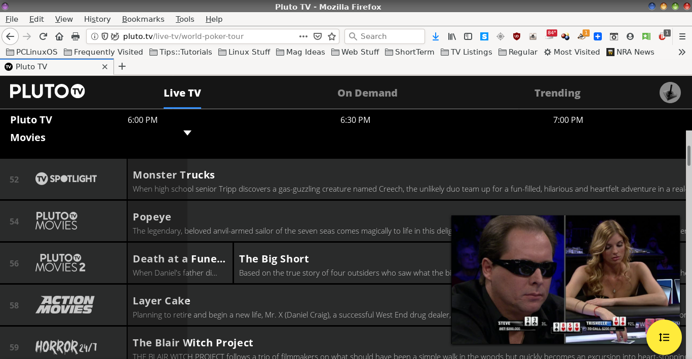
Task: Open the Most Visited bookmarks
Action: click(571, 52)
